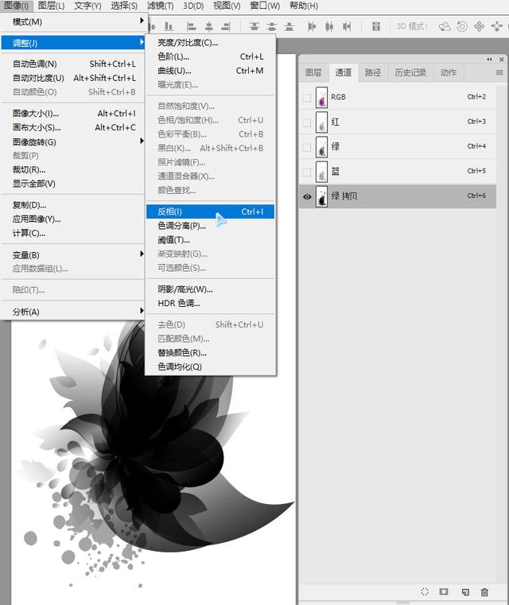Open the channels panel flyout menu

(x=499, y=72)
